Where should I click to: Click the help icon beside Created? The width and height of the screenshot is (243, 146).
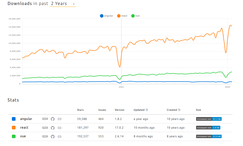(179, 110)
